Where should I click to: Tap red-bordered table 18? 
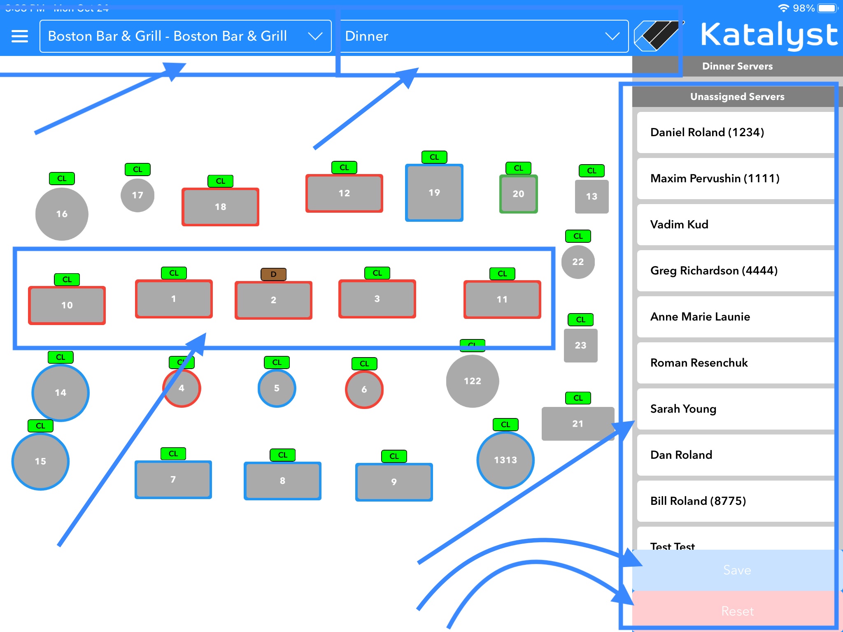tap(220, 207)
